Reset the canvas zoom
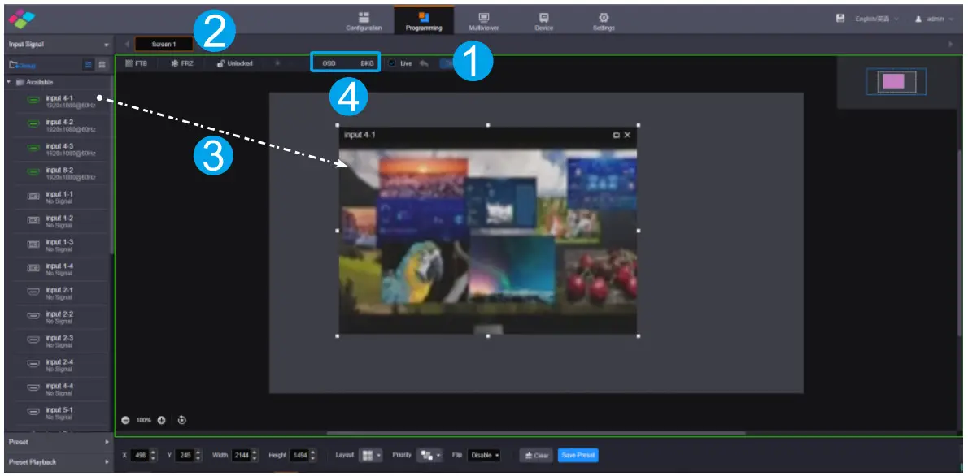The image size is (968, 476). pos(182,420)
